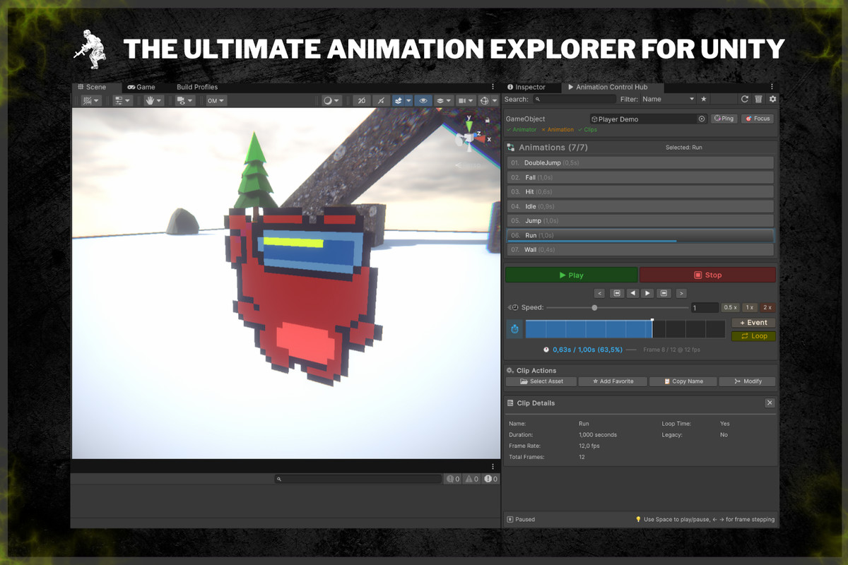Jump to last frame with skip-forward icon

pyautogui.click(x=664, y=293)
